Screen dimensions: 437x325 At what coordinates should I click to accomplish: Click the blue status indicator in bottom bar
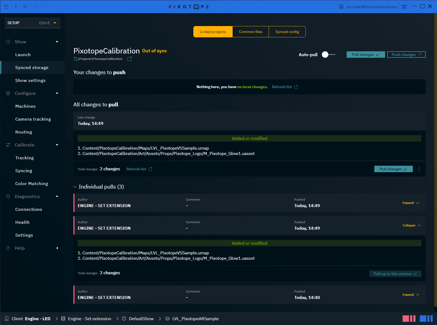pyautogui.click(x=426, y=319)
